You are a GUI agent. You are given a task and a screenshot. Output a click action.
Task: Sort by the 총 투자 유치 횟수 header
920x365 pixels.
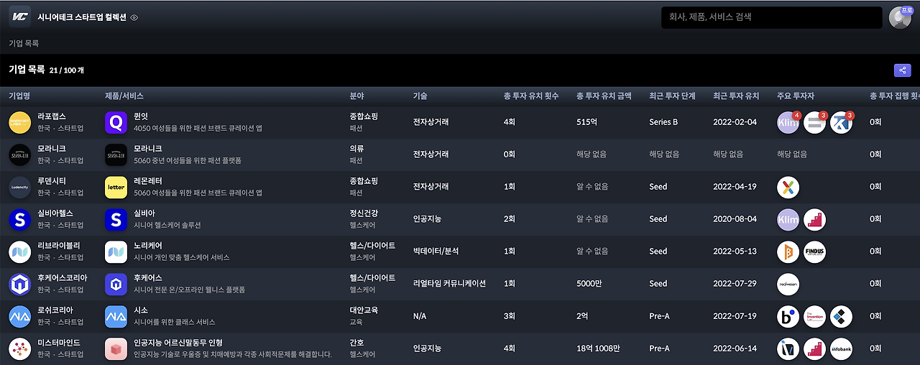[x=531, y=96]
